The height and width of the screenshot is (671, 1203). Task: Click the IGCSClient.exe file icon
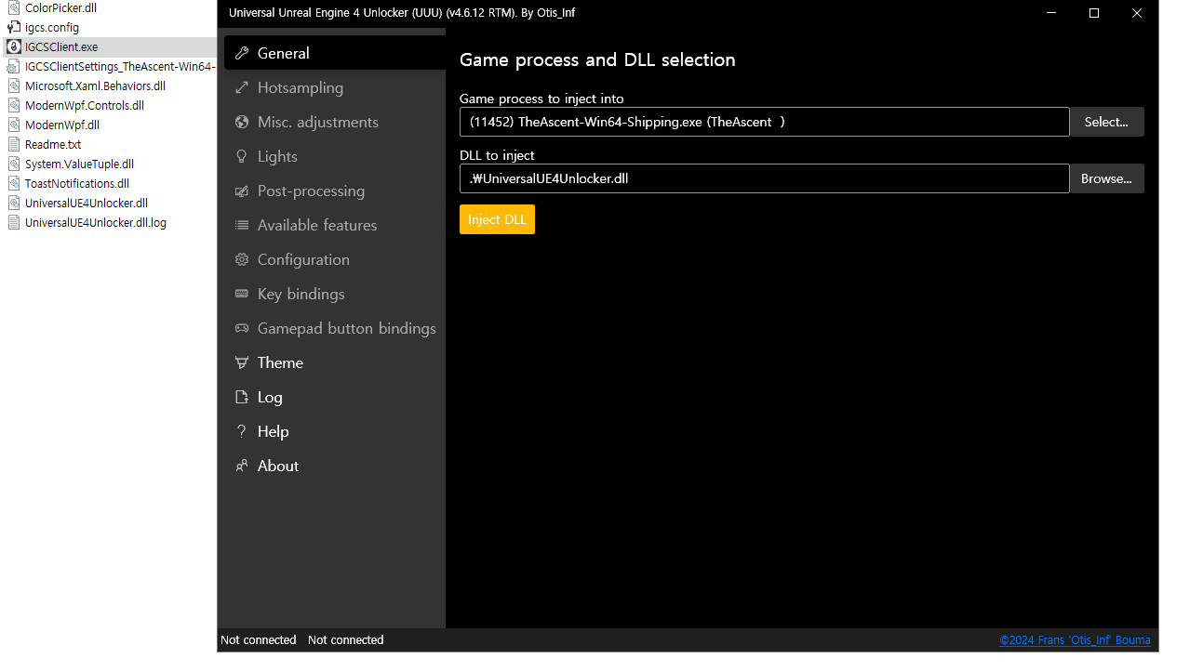(14, 46)
